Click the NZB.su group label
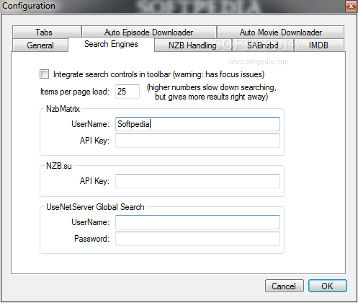 [59, 166]
